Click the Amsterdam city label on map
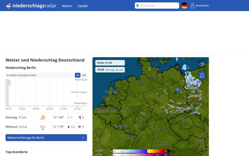249x156 pixels. click(x=111, y=92)
